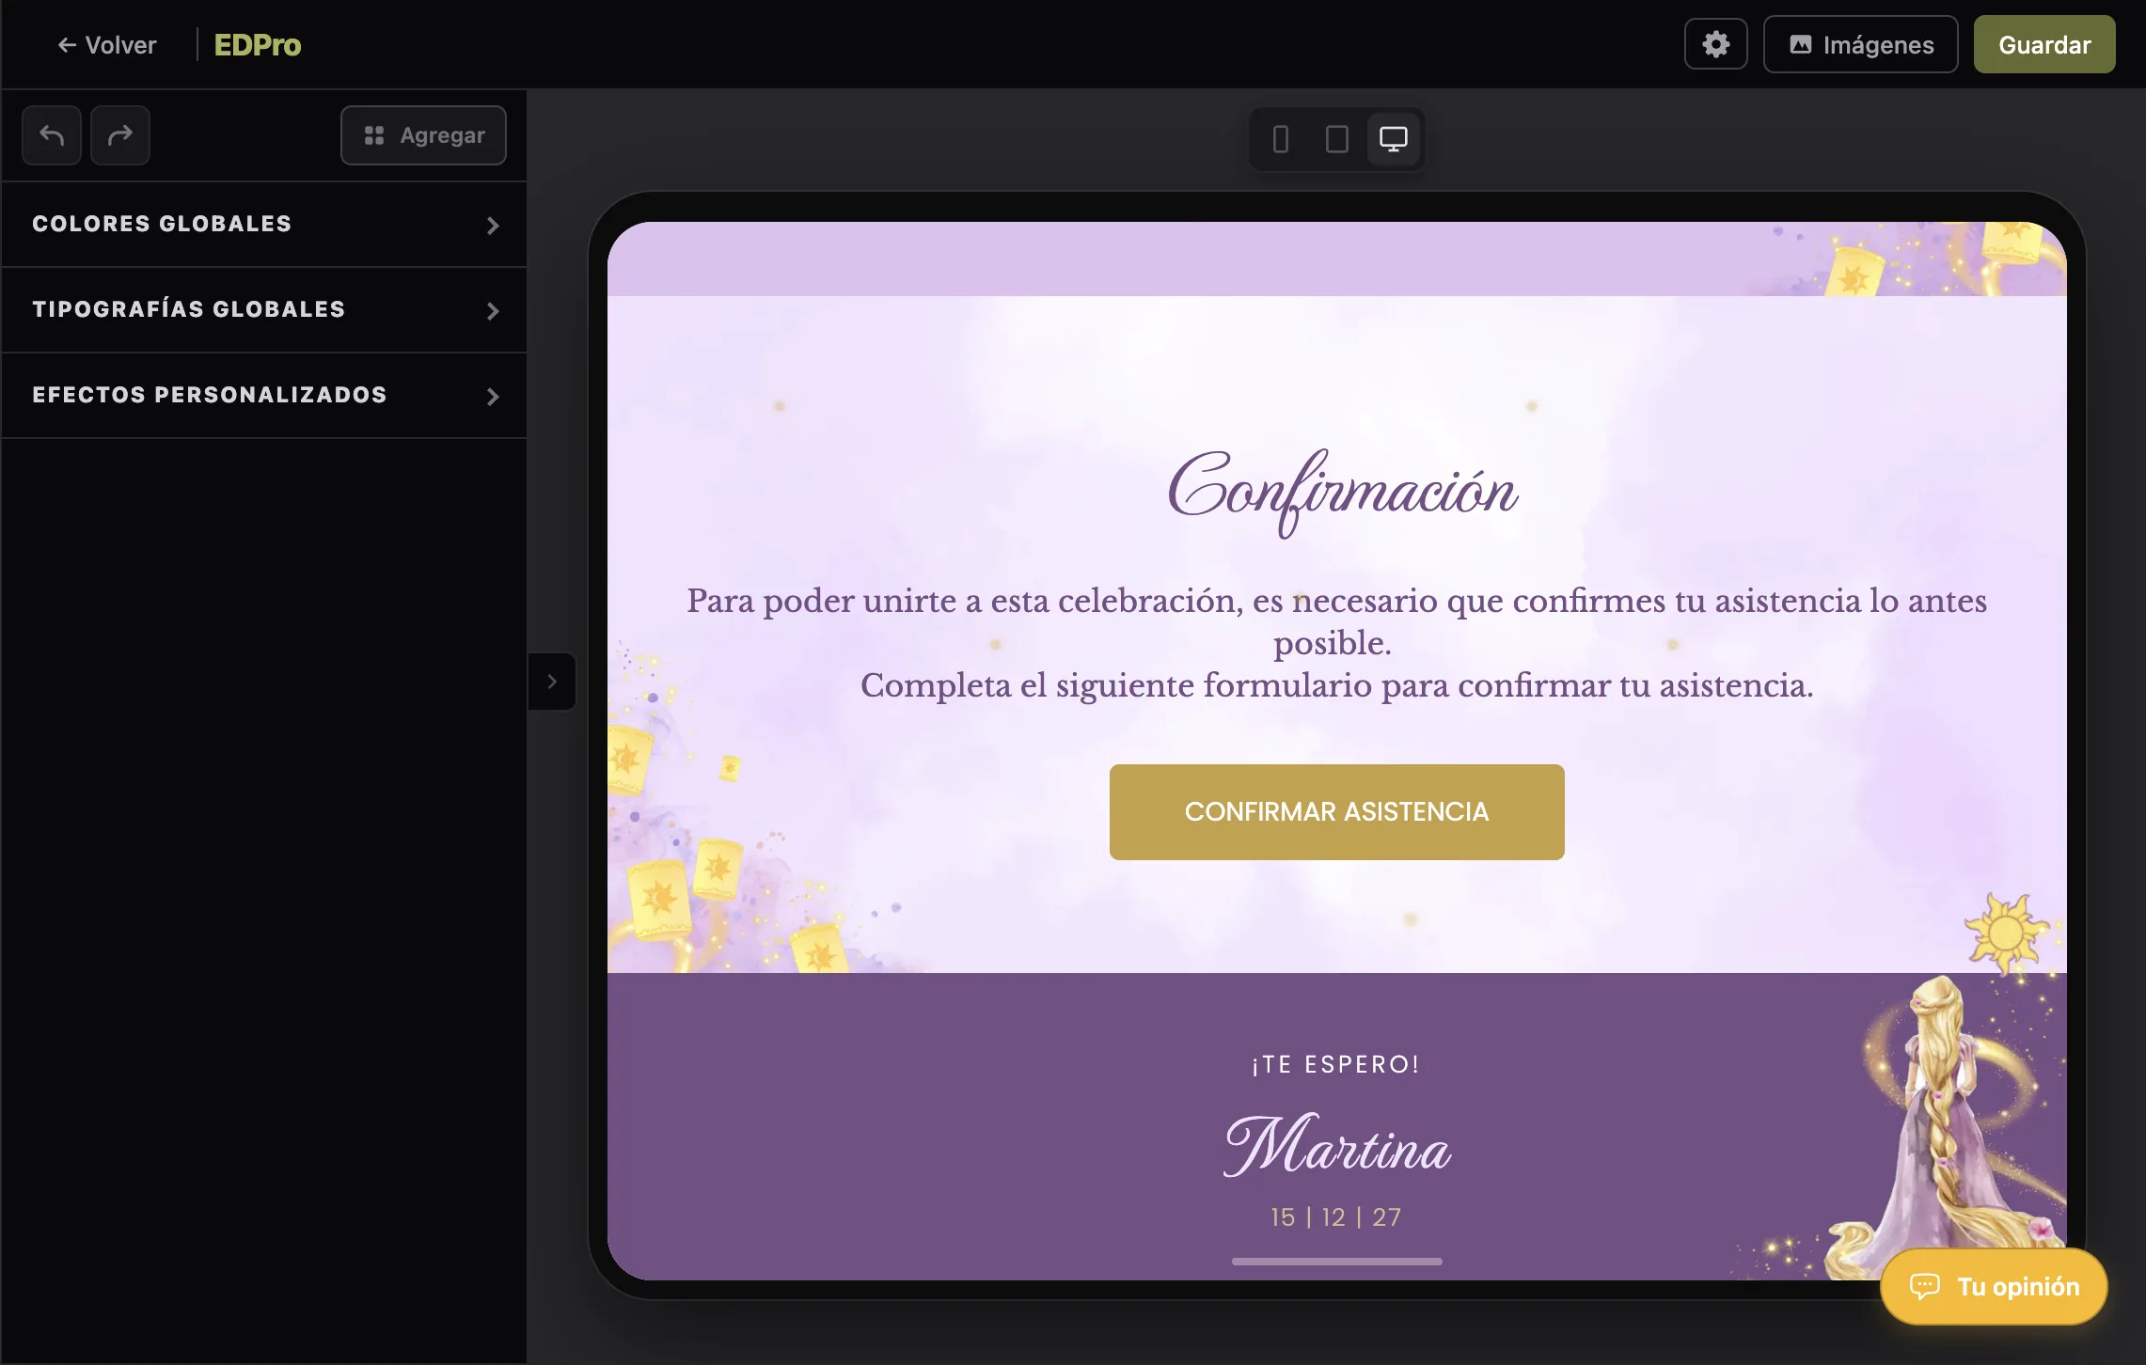Expand Efectos Personalizados section
The height and width of the screenshot is (1365, 2146).
tap(264, 395)
